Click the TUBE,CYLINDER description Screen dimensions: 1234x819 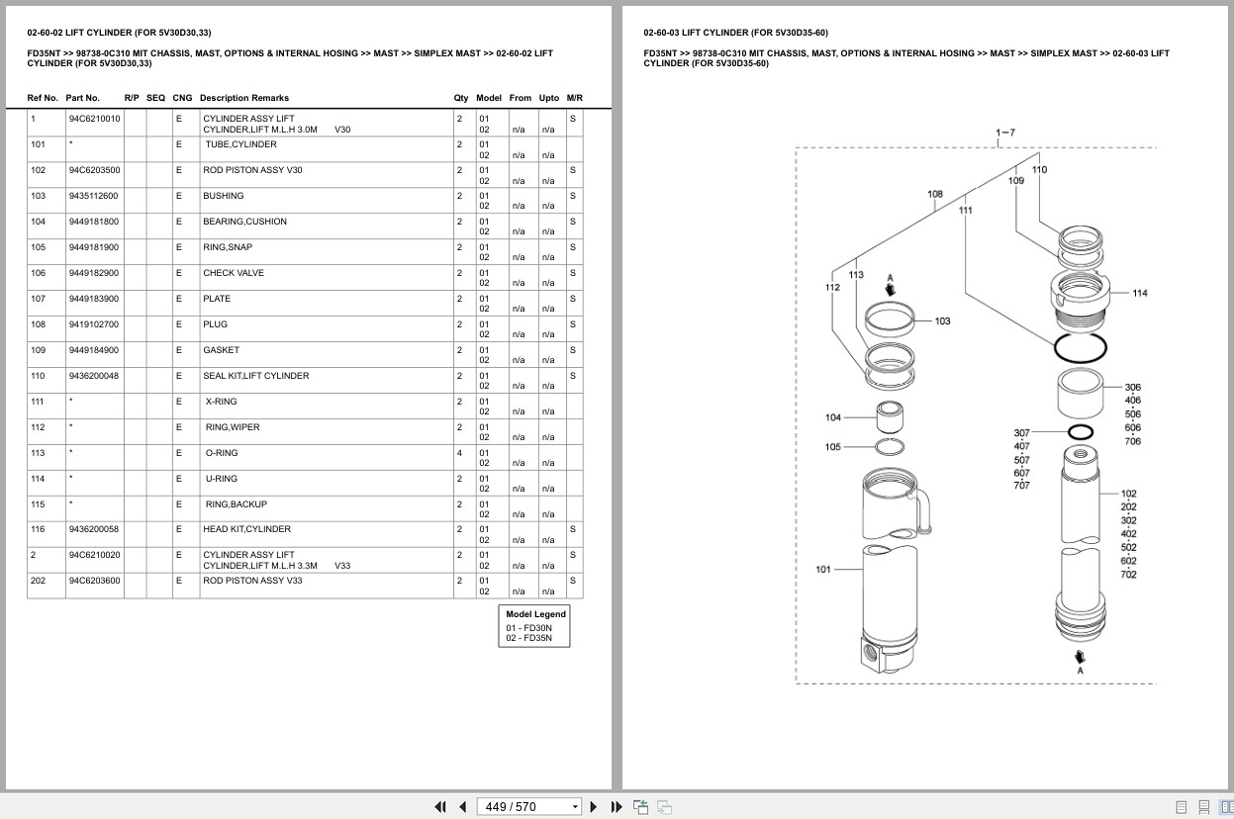(x=240, y=144)
